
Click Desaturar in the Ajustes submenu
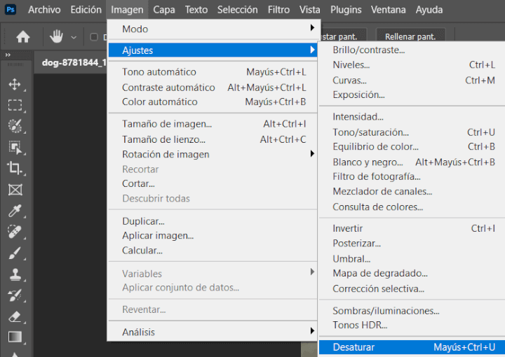click(x=353, y=347)
